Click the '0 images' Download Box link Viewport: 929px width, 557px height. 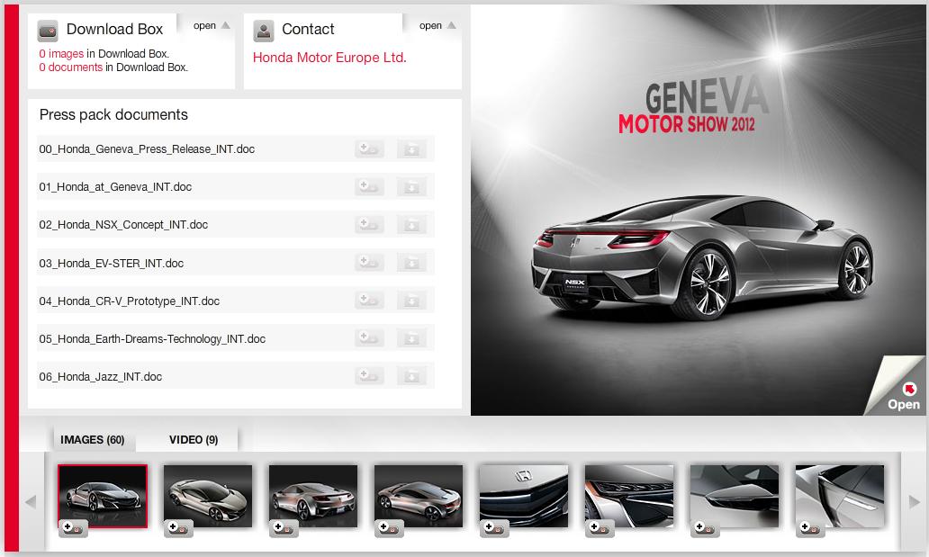[x=61, y=54]
